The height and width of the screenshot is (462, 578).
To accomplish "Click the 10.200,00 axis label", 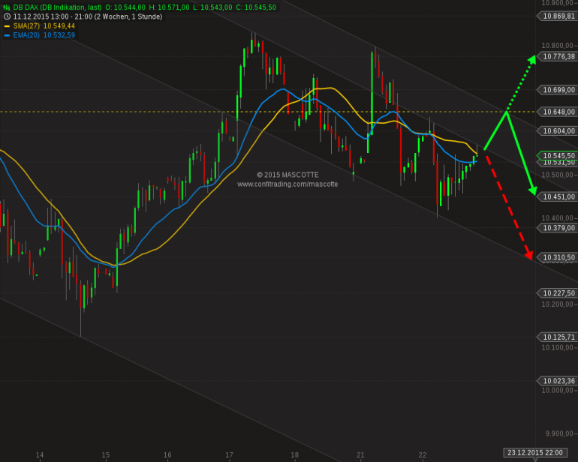I will (x=557, y=304).
